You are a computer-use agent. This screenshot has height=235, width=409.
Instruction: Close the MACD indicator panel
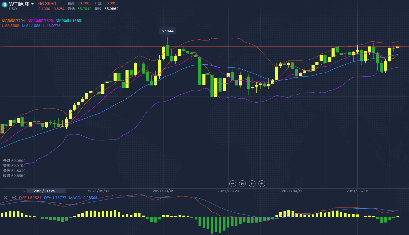[x=6, y=198]
